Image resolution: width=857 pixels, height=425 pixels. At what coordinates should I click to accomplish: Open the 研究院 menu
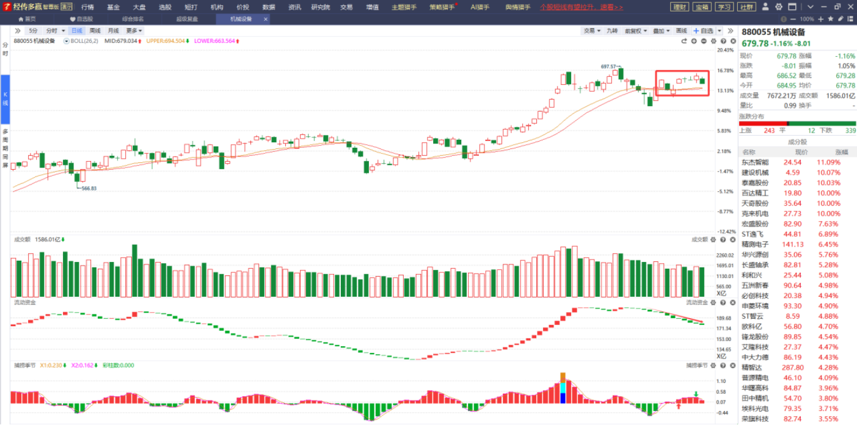click(x=320, y=7)
